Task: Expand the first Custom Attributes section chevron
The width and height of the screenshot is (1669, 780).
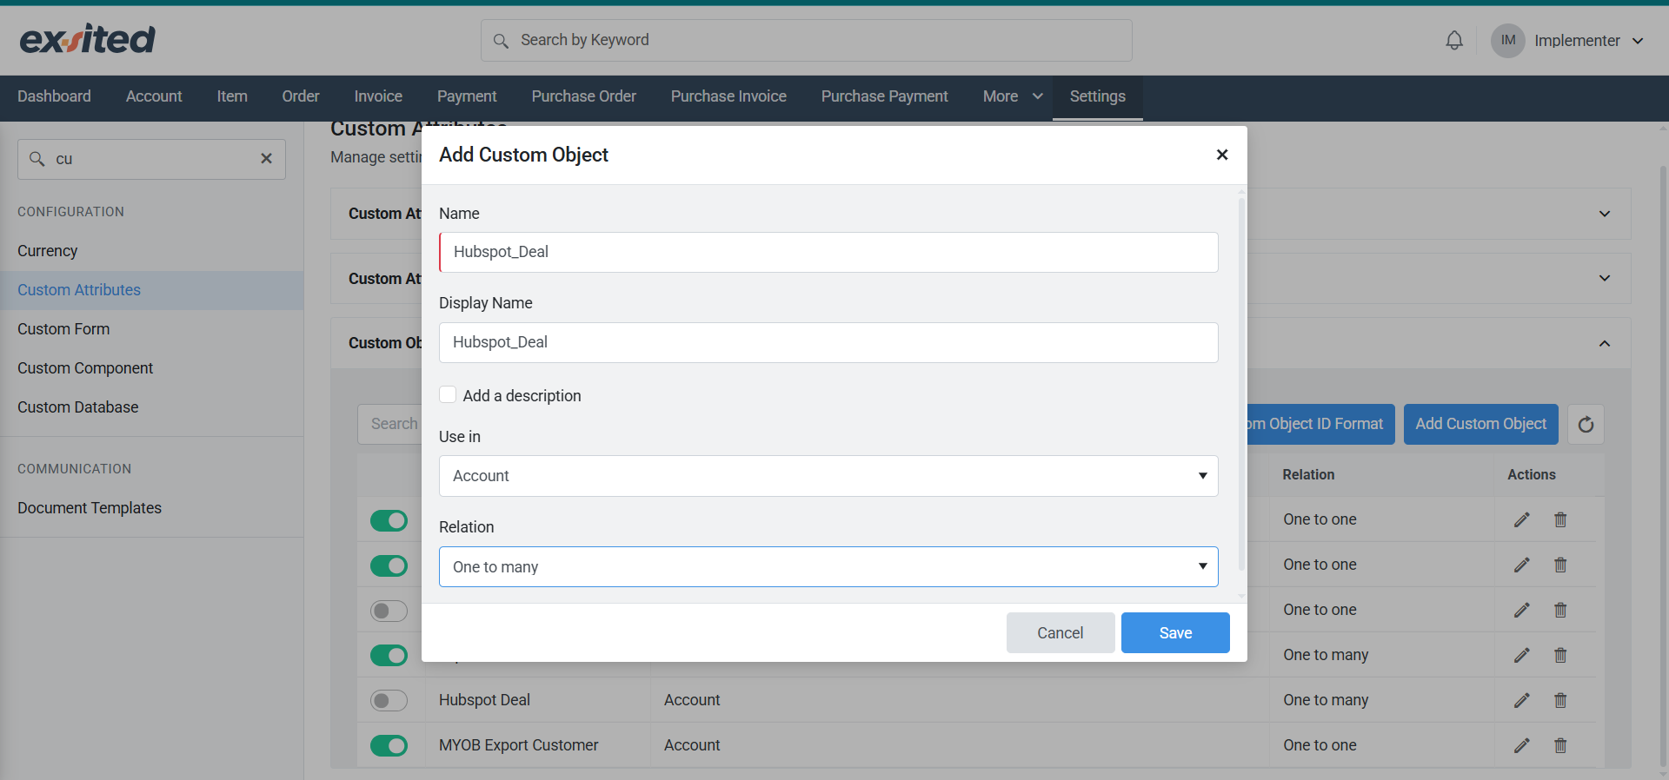Action: pos(1605,214)
